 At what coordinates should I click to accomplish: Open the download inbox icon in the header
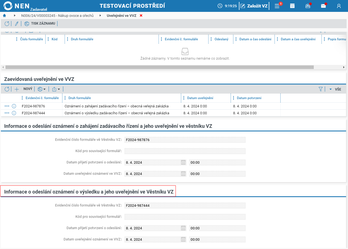tap(308, 6)
